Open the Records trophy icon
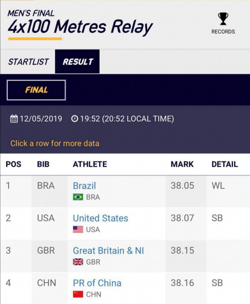The height and width of the screenshot is (304, 250). [x=223, y=19]
